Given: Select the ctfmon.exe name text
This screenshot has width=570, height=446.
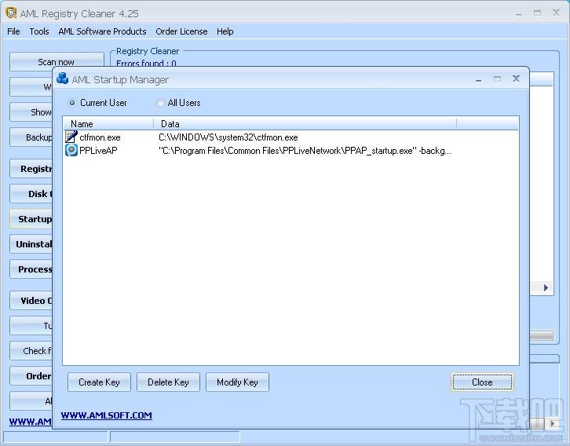Looking at the screenshot, I should [x=100, y=137].
